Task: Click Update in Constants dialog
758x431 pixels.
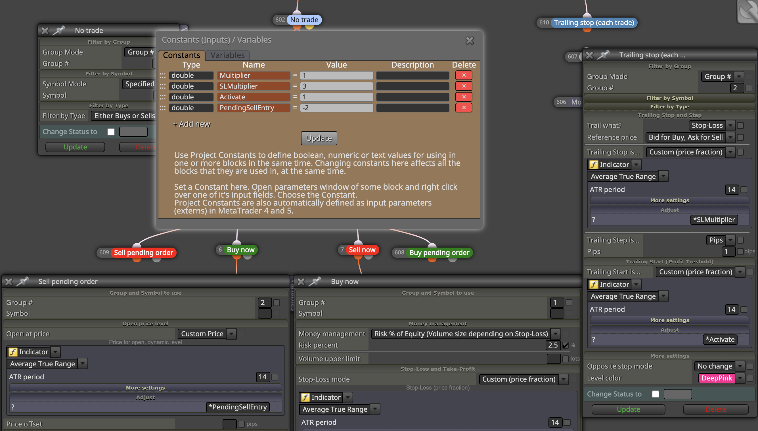Action: 319,138
